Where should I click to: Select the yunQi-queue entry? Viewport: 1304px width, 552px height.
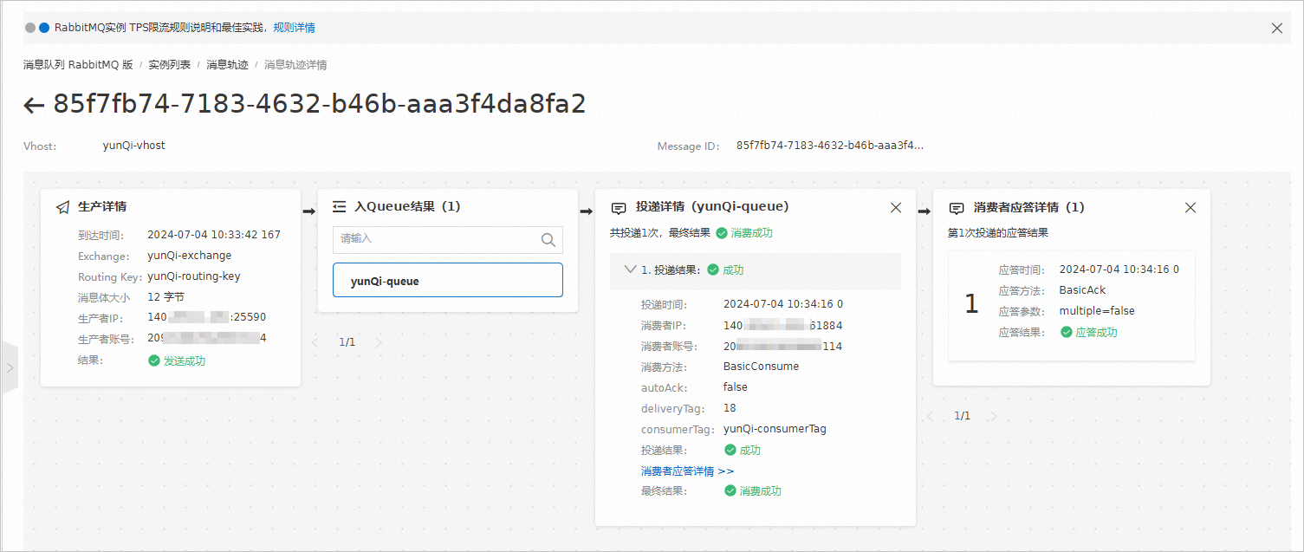pyautogui.click(x=448, y=280)
